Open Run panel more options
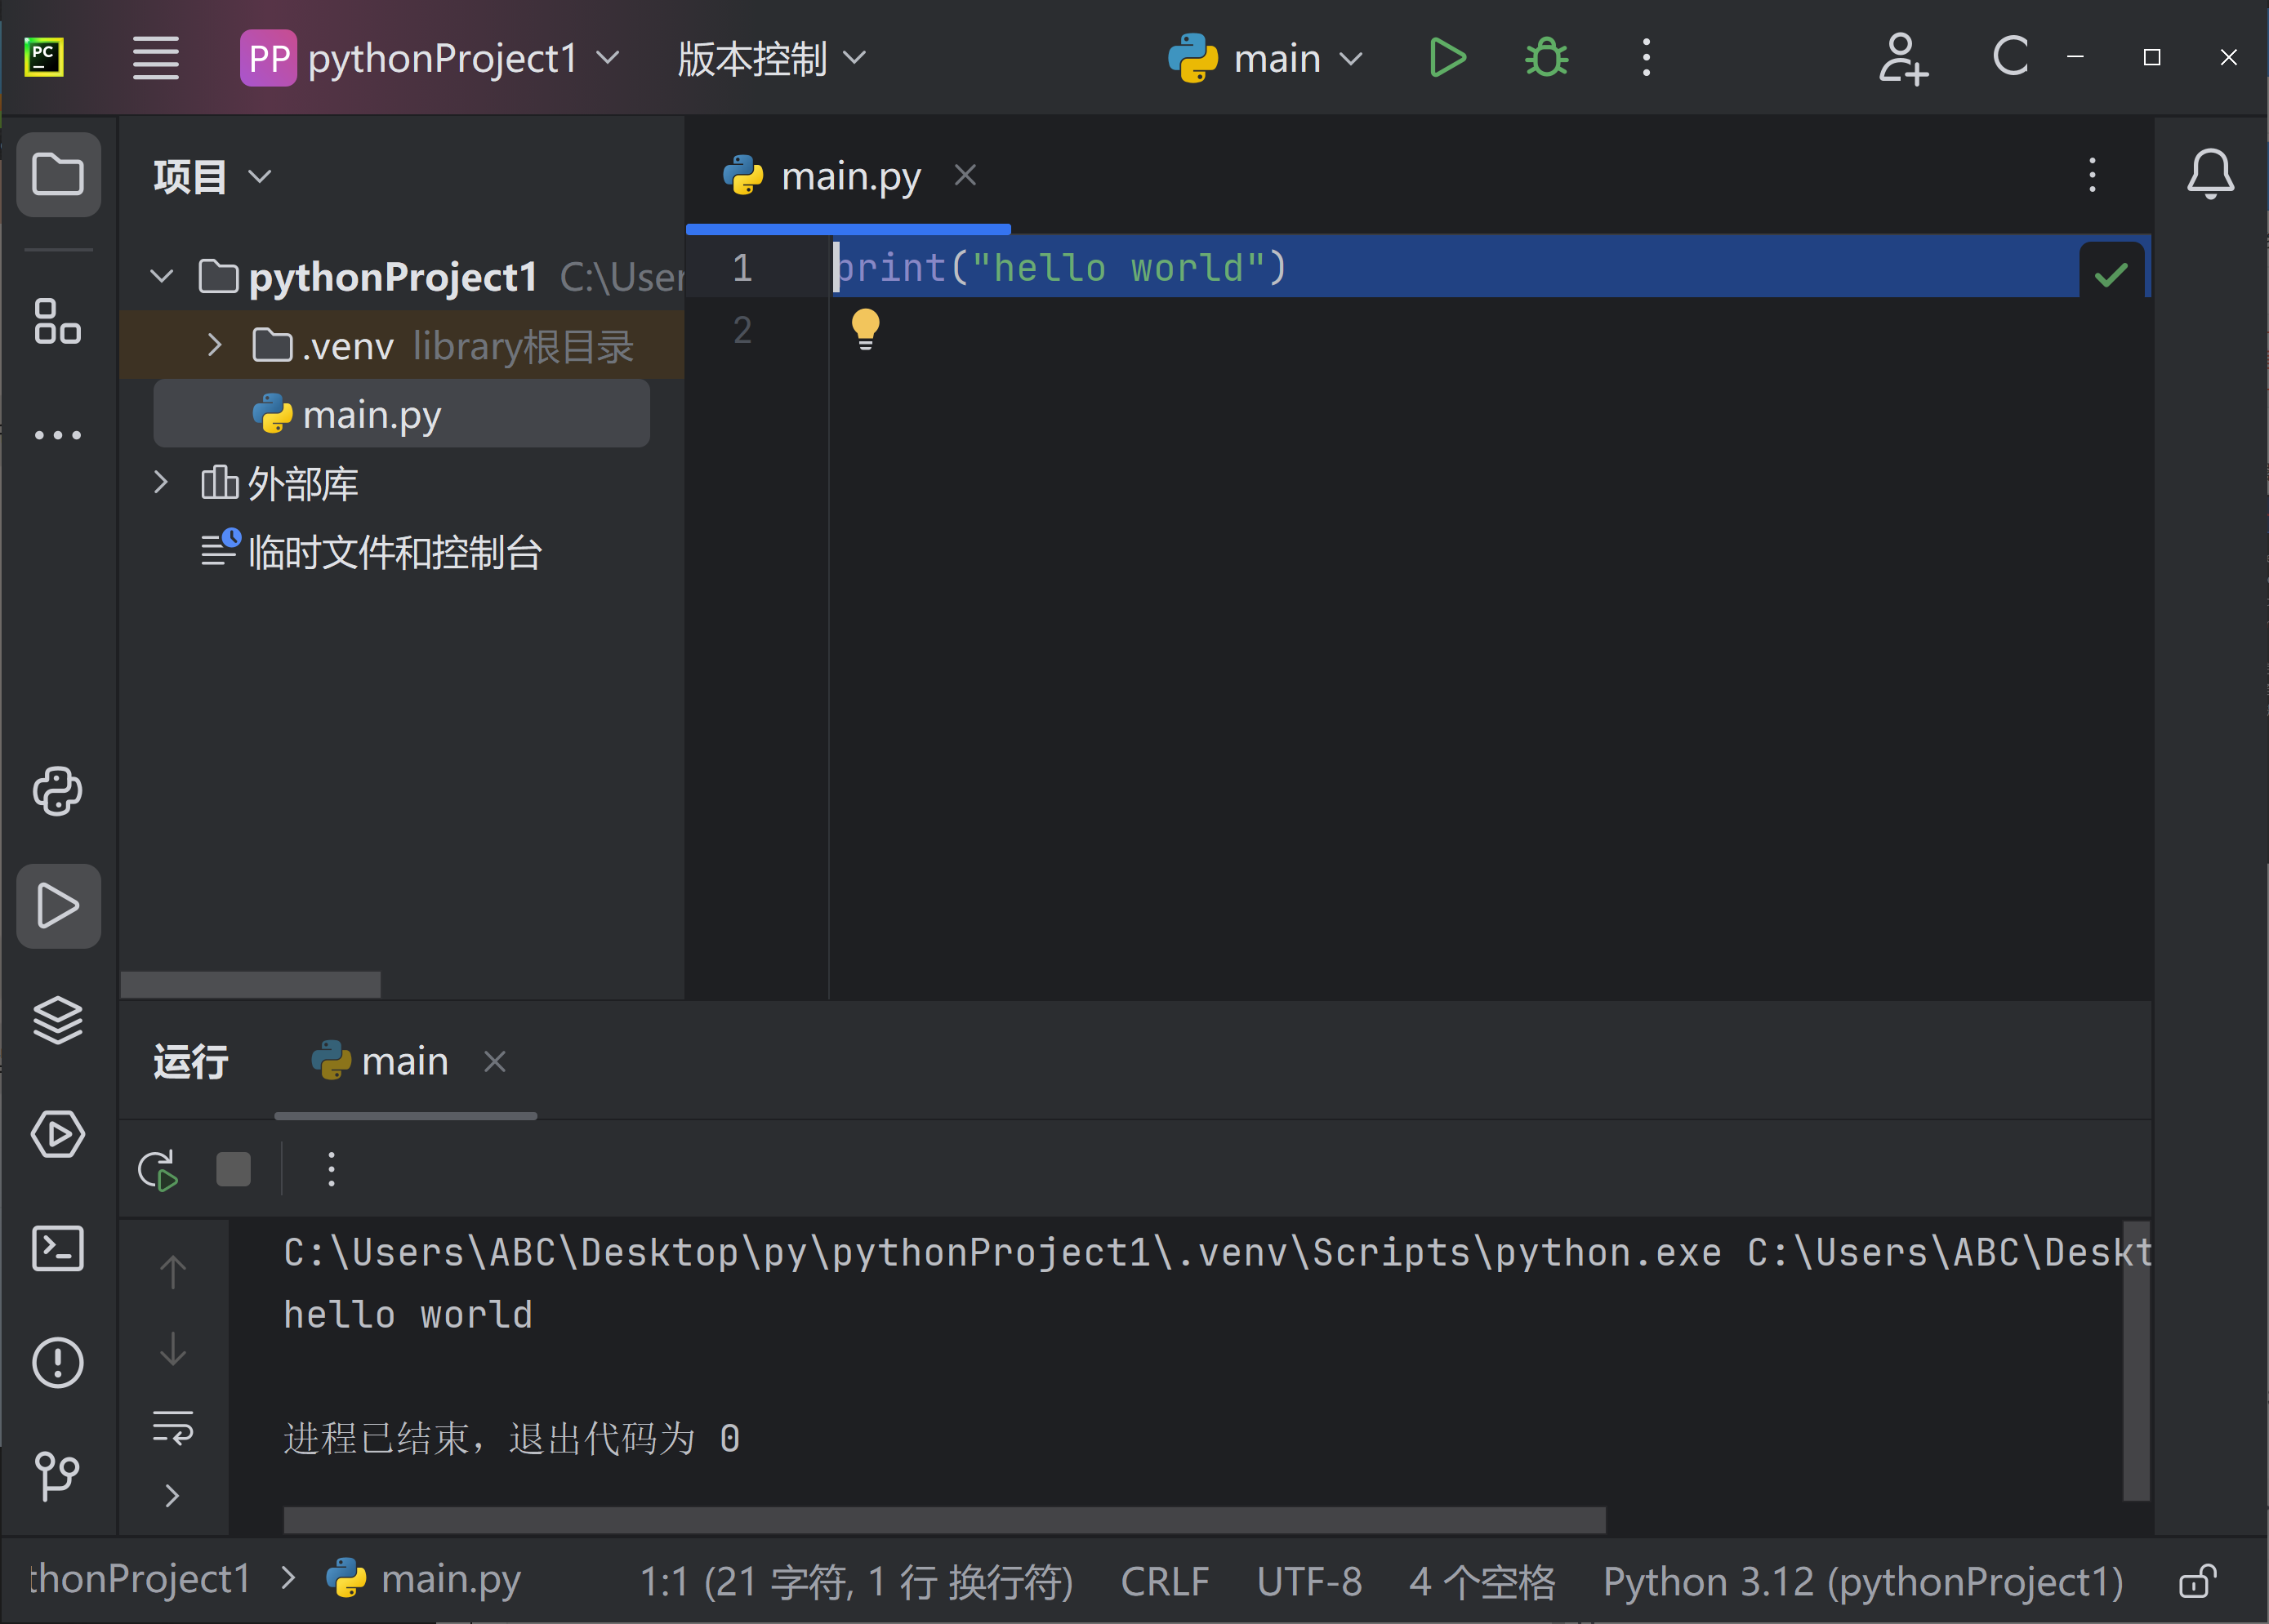This screenshot has width=2269, height=1624. click(x=331, y=1169)
